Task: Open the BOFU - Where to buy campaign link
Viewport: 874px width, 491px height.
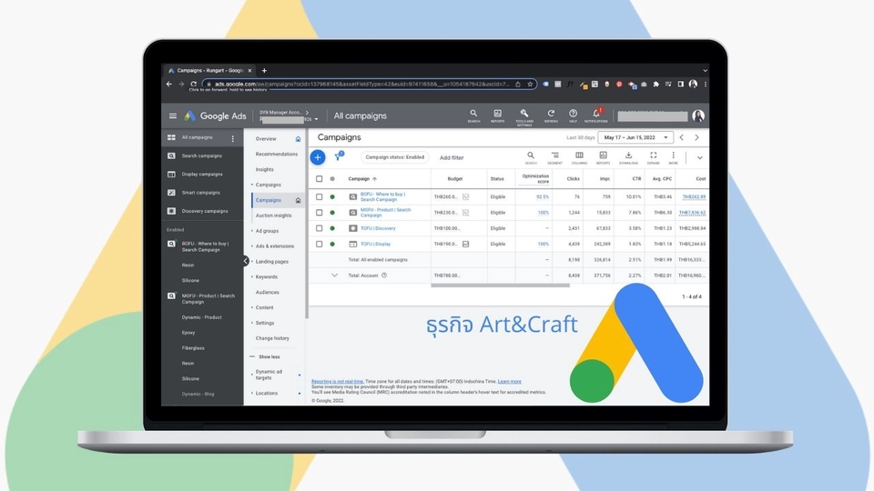Action: coord(383,196)
